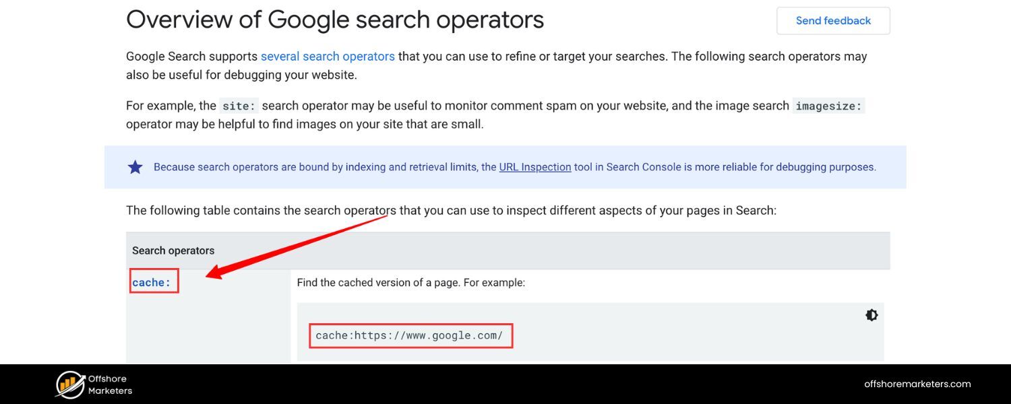Click the 'The following table contains' paragraph
The image size is (1011, 404).
pyautogui.click(x=451, y=210)
